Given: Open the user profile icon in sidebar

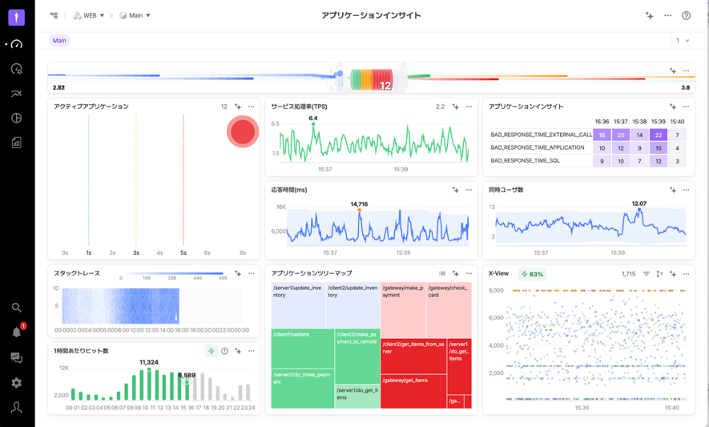Looking at the screenshot, I should [x=16, y=407].
